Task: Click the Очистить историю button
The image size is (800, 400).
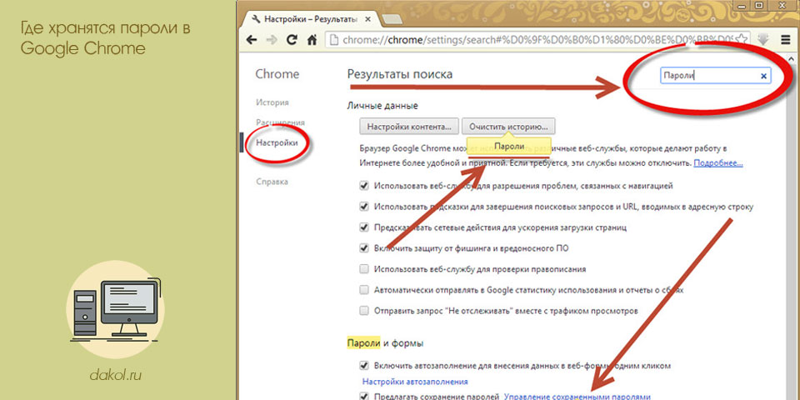Action: point(508,126)
